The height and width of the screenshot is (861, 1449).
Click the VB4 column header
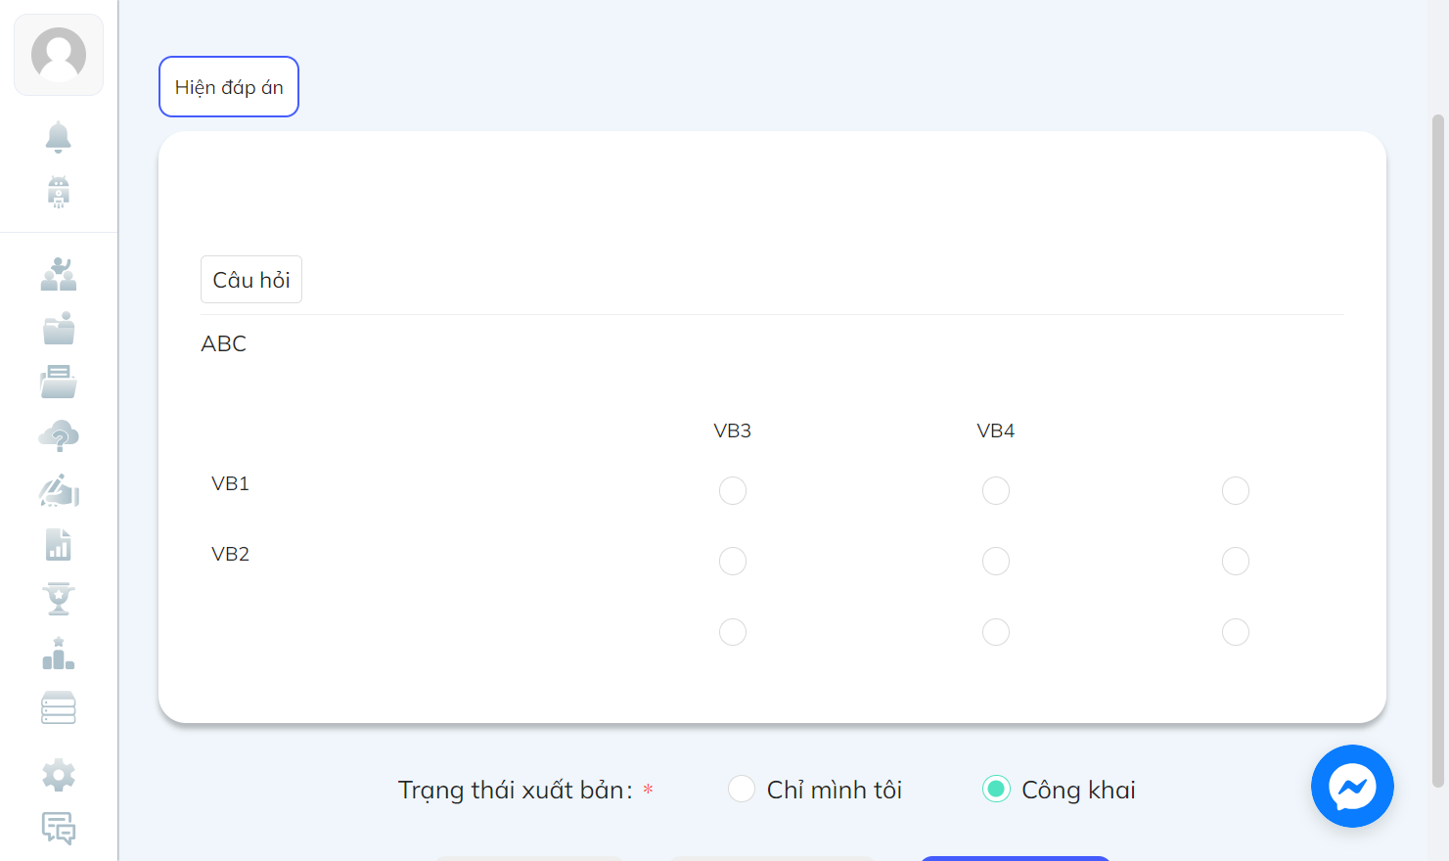click(996, 430)
